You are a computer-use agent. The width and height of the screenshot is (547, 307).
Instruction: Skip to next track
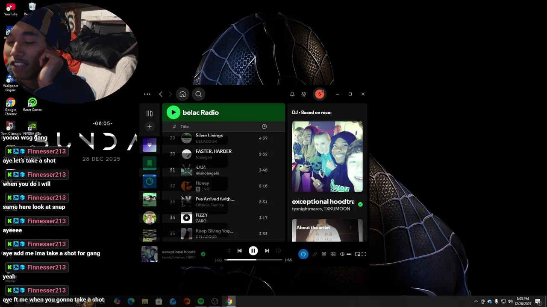click(267, 251)
